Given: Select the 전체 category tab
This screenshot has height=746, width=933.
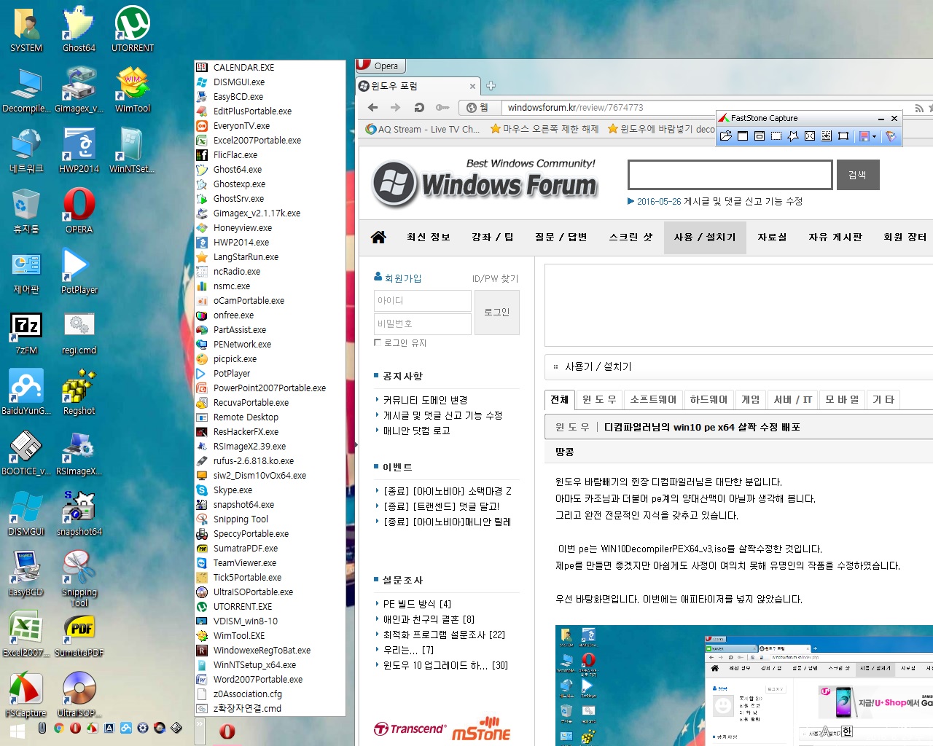Looking at the screenshot, I should click(x=560, y=399).
